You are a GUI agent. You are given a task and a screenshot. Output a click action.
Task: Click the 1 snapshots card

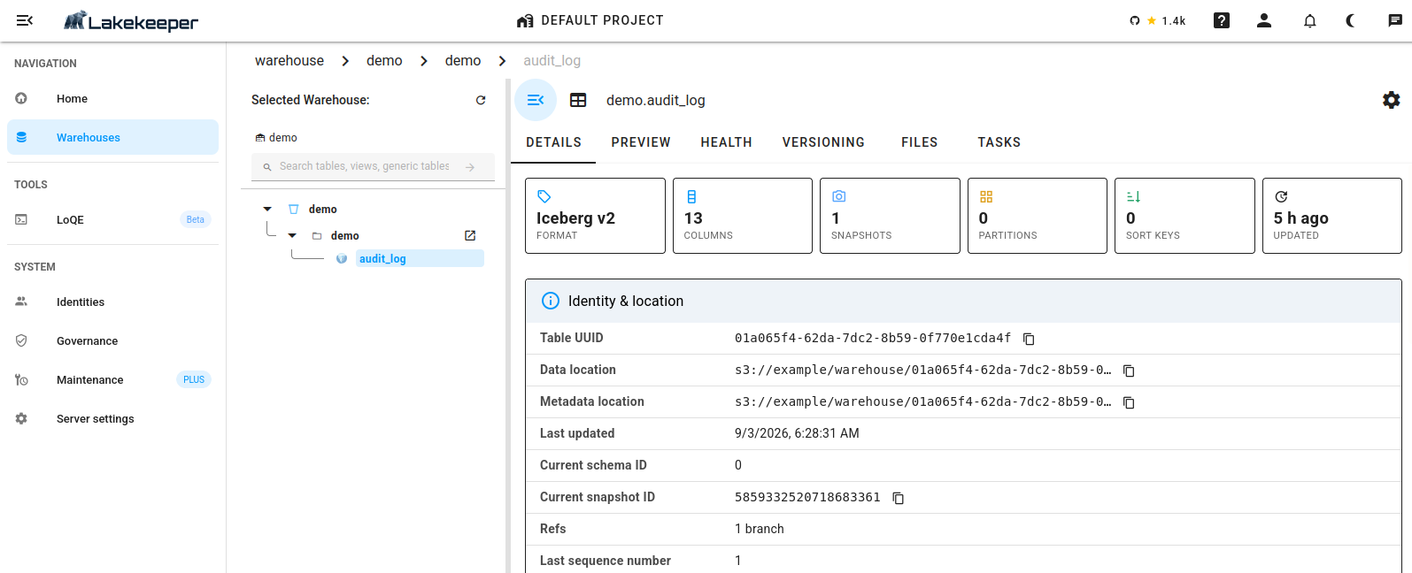[890, 216]
